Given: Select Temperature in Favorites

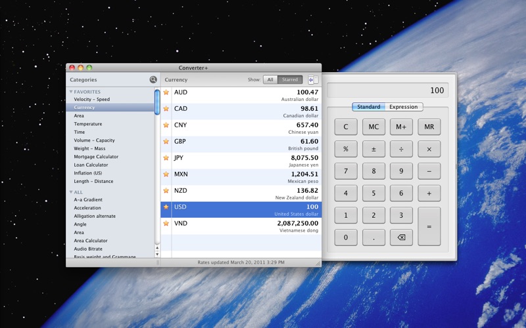Looking at the screenshot, I should 88,124.
